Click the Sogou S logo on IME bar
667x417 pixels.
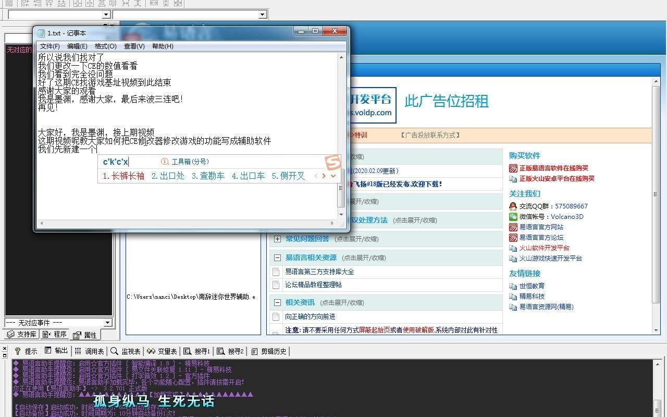[332, 162]
